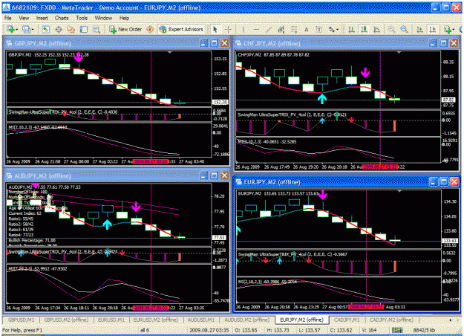Click the CHFJPY chart shift triangle marker

[x=399, y=52]
